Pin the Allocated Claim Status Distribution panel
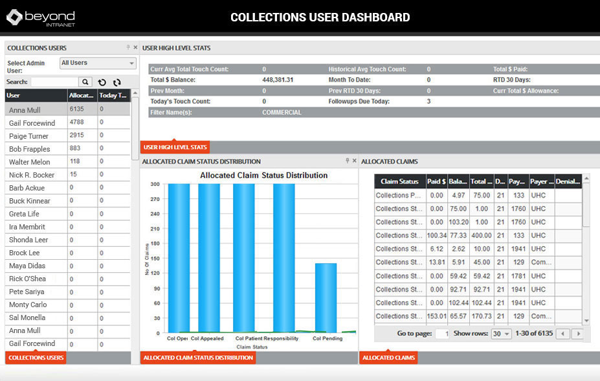This screenshot has height=381, width=600. (348, 161)
